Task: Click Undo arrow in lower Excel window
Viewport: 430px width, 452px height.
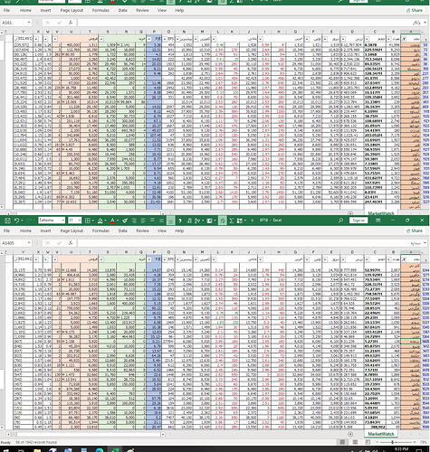Action: [x=17, y=221]
